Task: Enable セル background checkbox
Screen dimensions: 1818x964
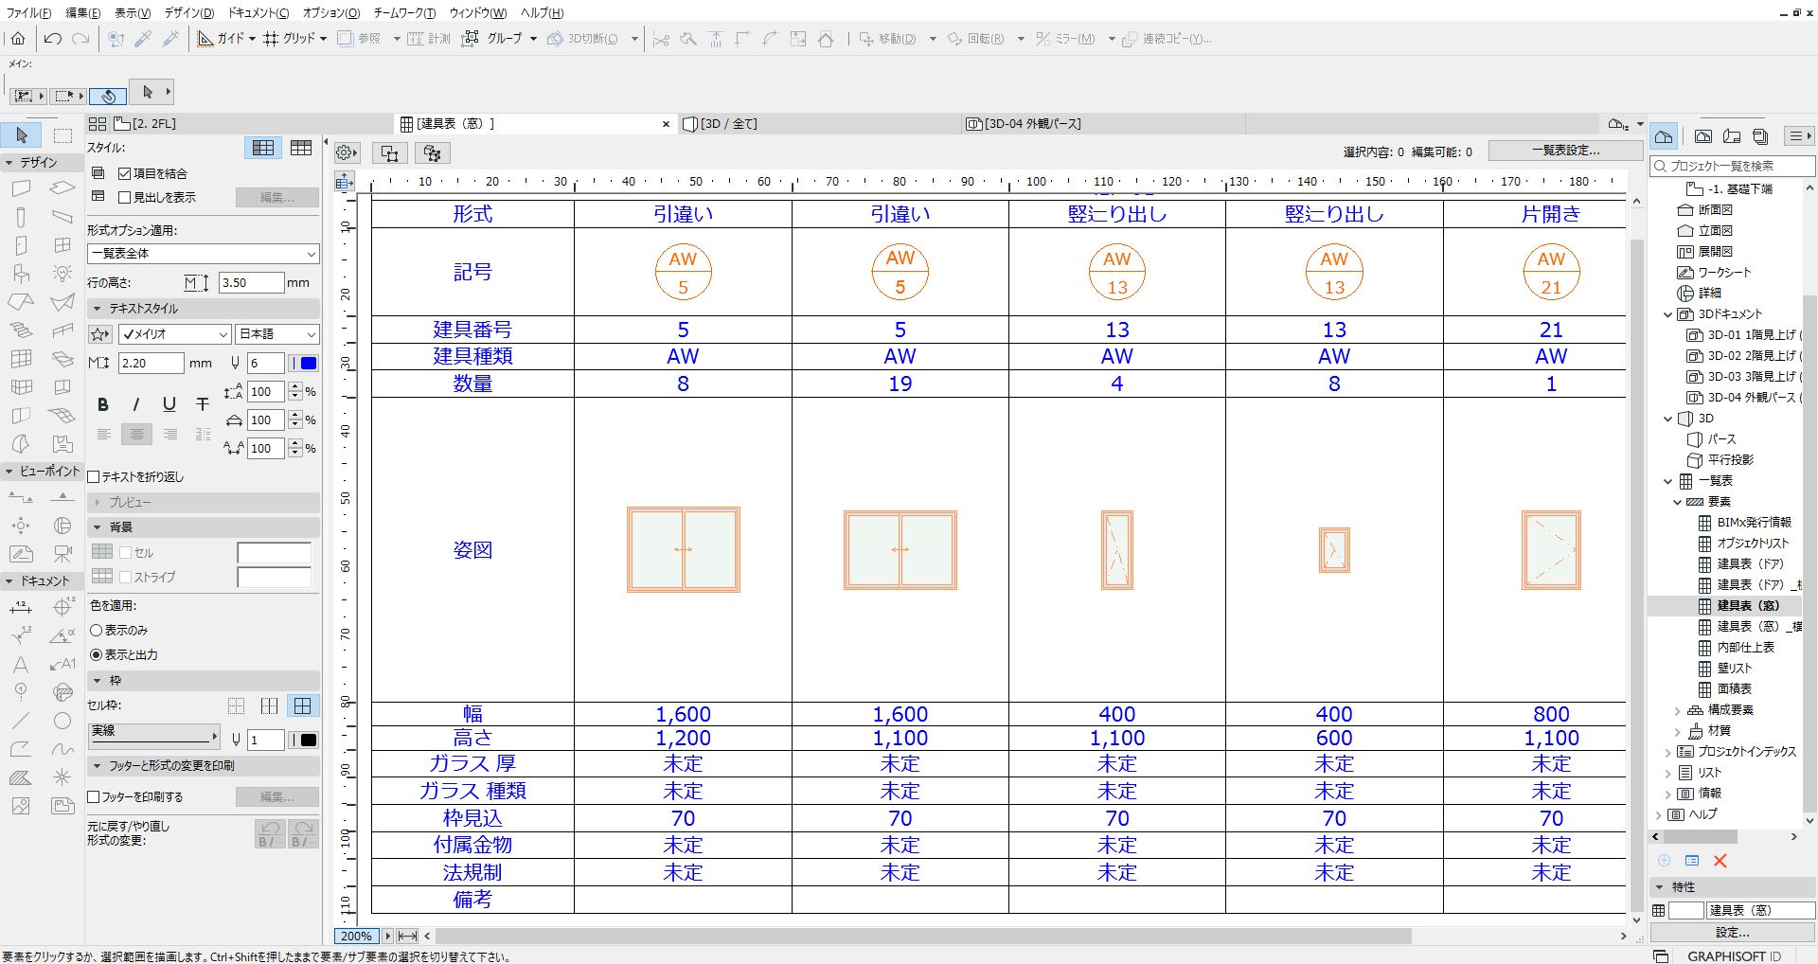Action: [x=125, y=552]
